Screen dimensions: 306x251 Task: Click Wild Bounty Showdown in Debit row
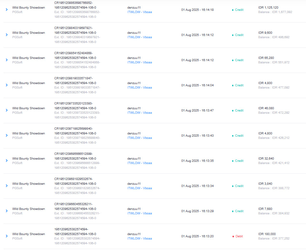click(x=28, y=234)
